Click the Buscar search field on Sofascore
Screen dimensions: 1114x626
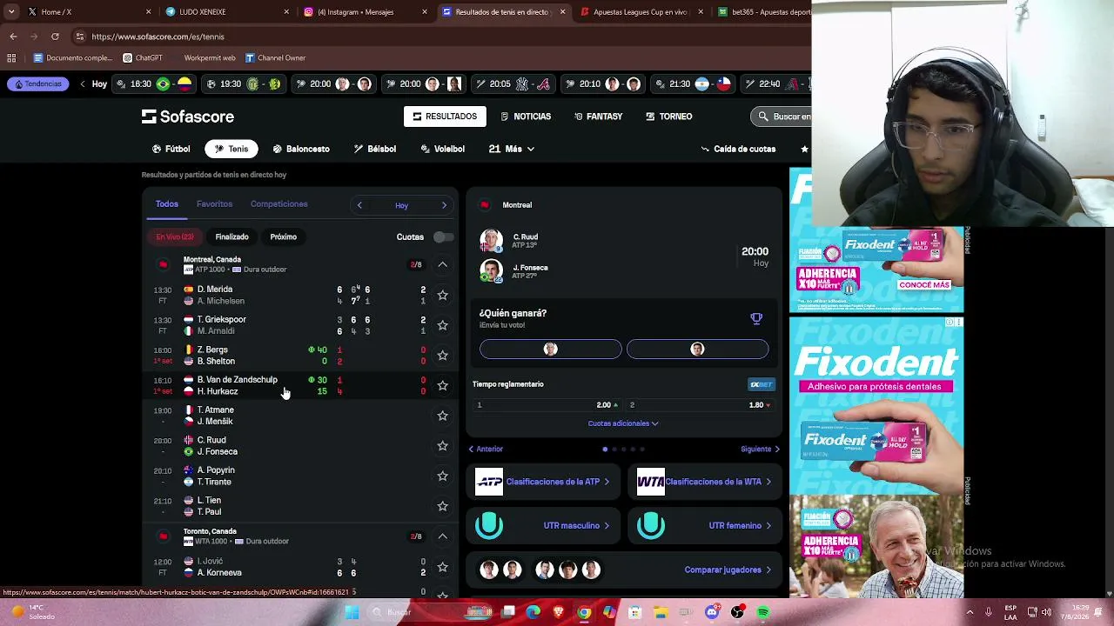(x=782, y=117)
